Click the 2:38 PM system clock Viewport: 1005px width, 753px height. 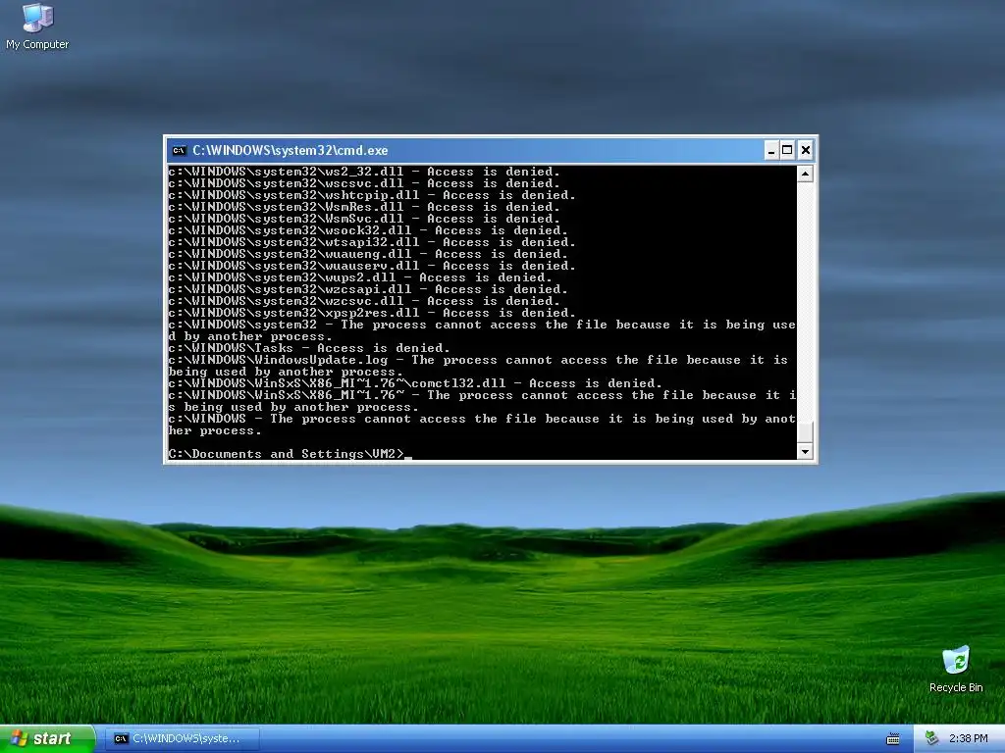968,738
